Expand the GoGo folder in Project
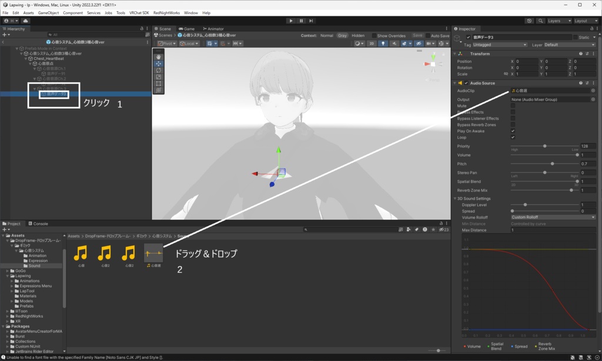Viewport: 602px width, 361px height. click(7, 271)
